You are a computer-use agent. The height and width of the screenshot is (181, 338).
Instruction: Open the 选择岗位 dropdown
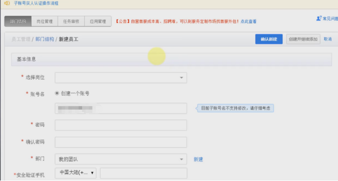point(121,78)
